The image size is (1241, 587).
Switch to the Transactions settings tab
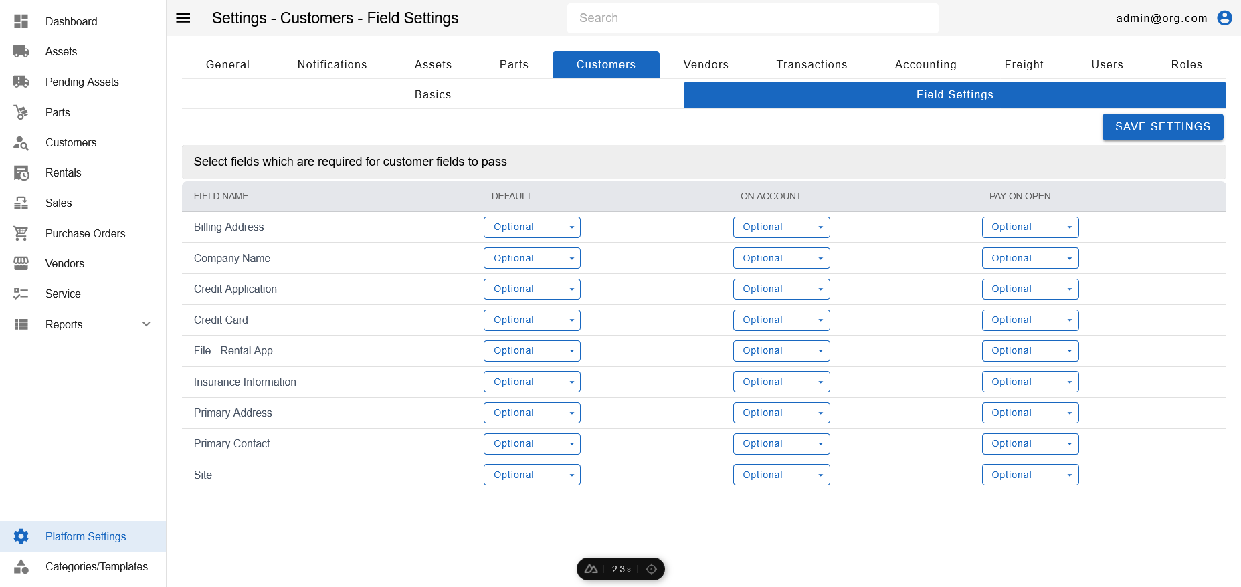[x=812, y=65]
